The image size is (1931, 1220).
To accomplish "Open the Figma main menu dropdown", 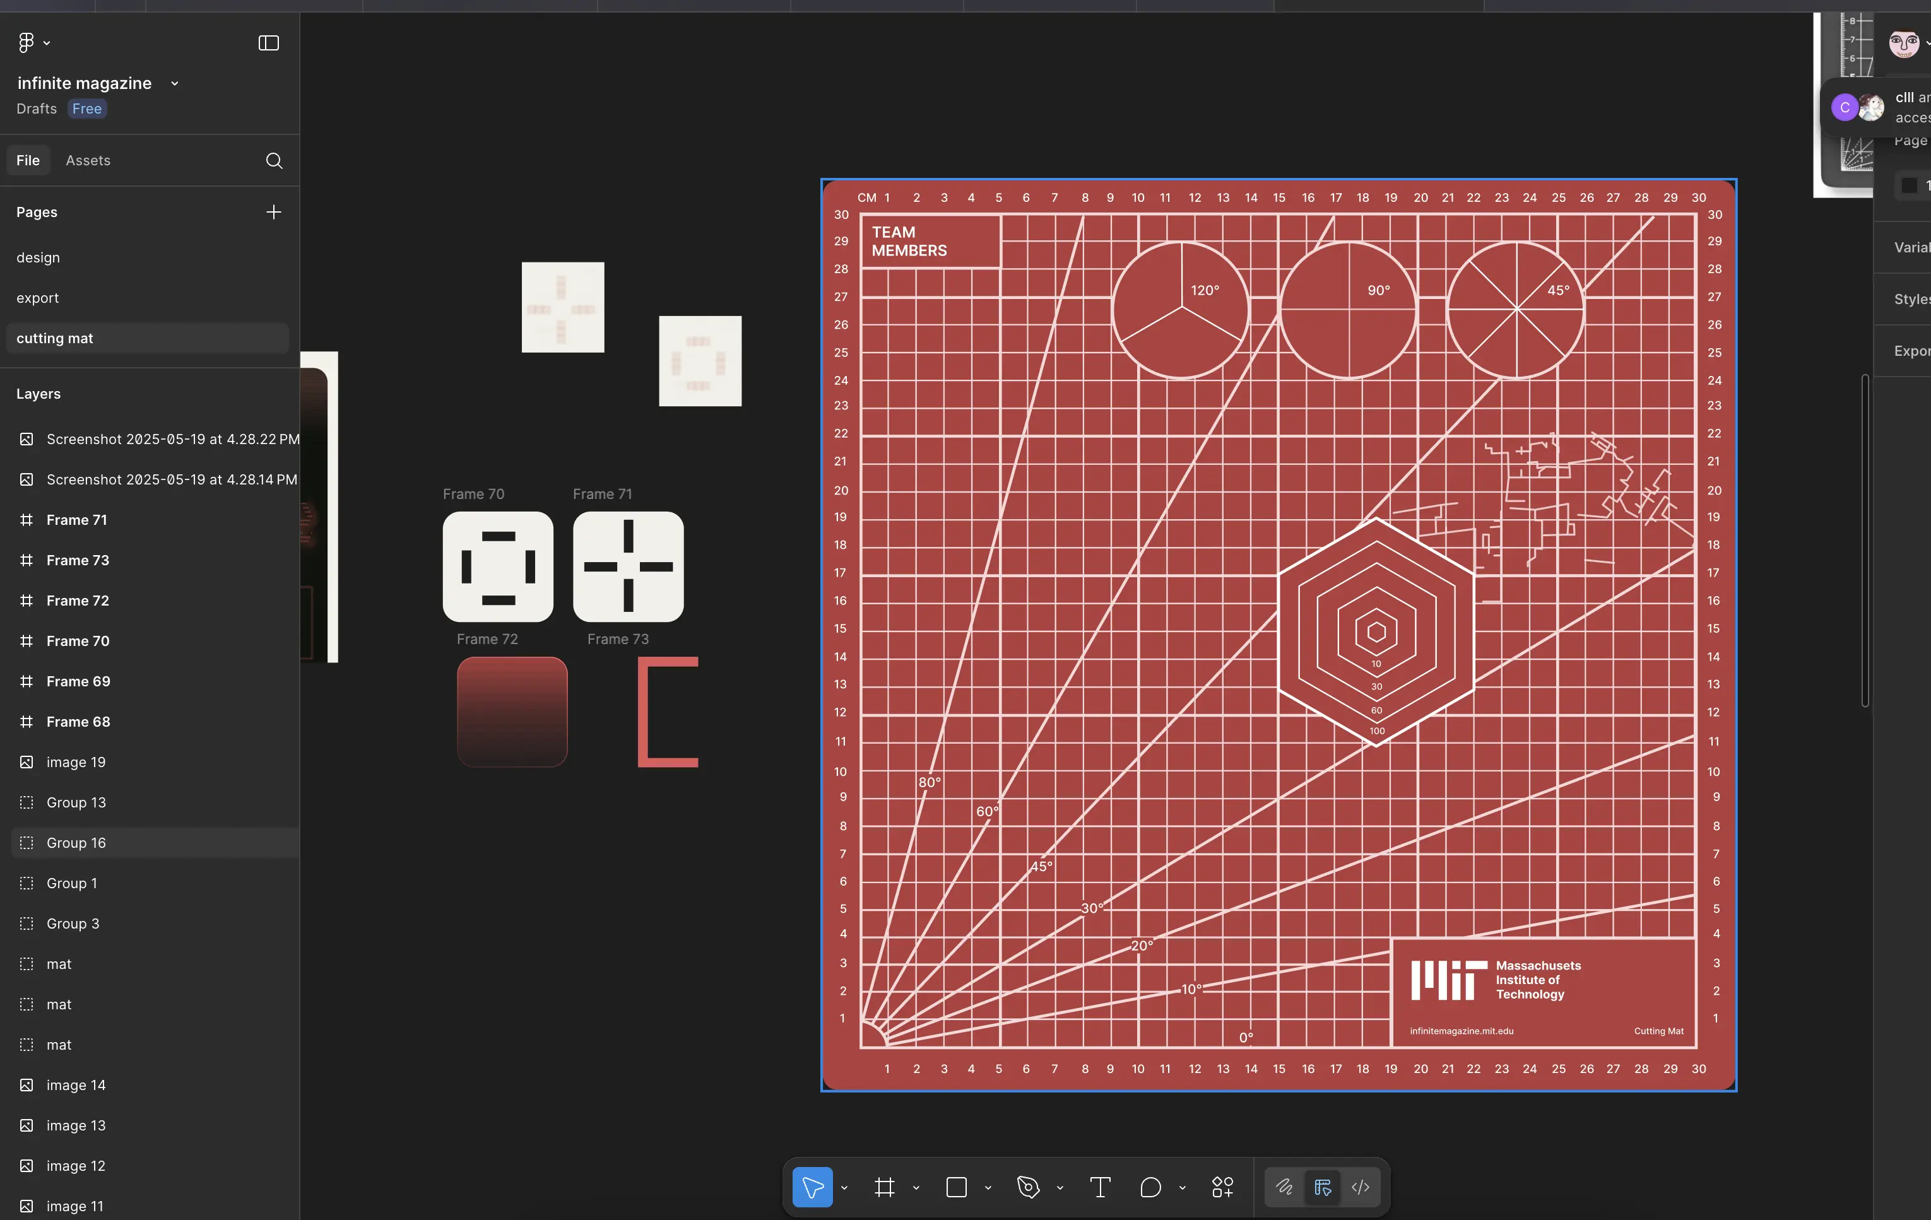I will [x=33, y=42].
